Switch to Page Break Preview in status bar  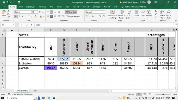(x=150, y=94)
